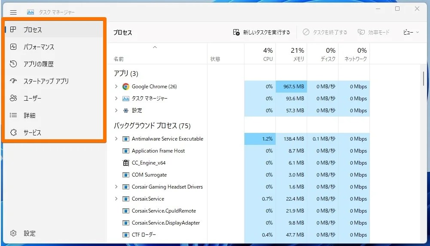Switch to the サービス tab

(54, 132)
